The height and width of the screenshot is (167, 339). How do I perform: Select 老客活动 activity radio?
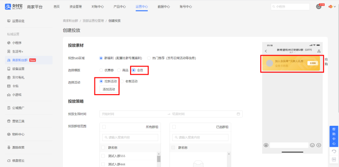click(122, 81)
